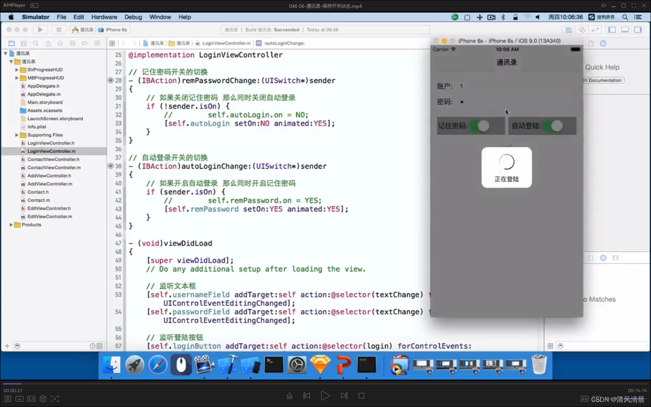This screenshot has width=651, height=407.
Task: Stop playback in KMPlayer
Action: point(361,396)
